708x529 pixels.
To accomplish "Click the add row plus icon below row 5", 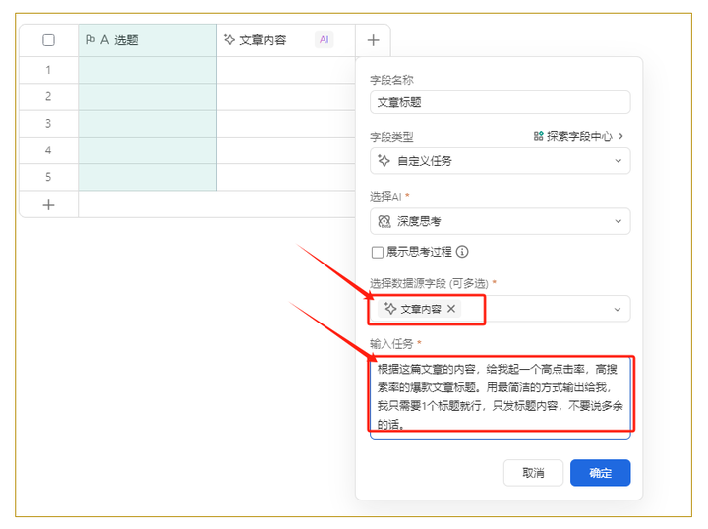I will click(x=48, y=205).
